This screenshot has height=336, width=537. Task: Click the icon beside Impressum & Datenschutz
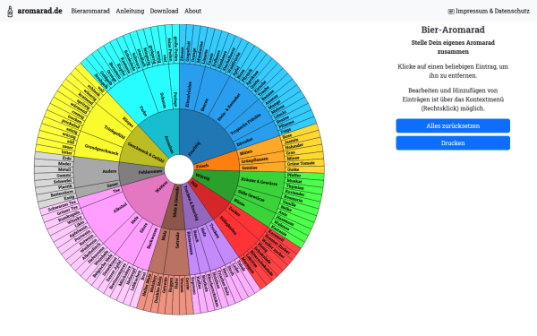click(x=451, y=12)
